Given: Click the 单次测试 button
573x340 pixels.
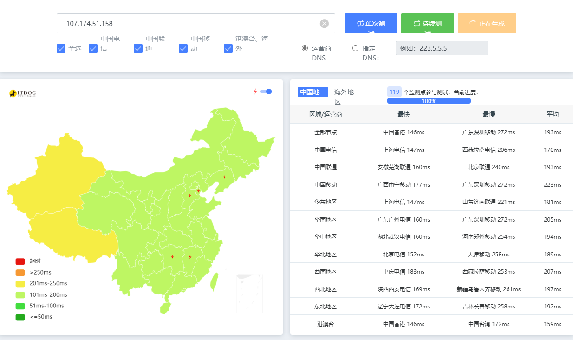Looking at the screenshot, I should click(371, 23).
